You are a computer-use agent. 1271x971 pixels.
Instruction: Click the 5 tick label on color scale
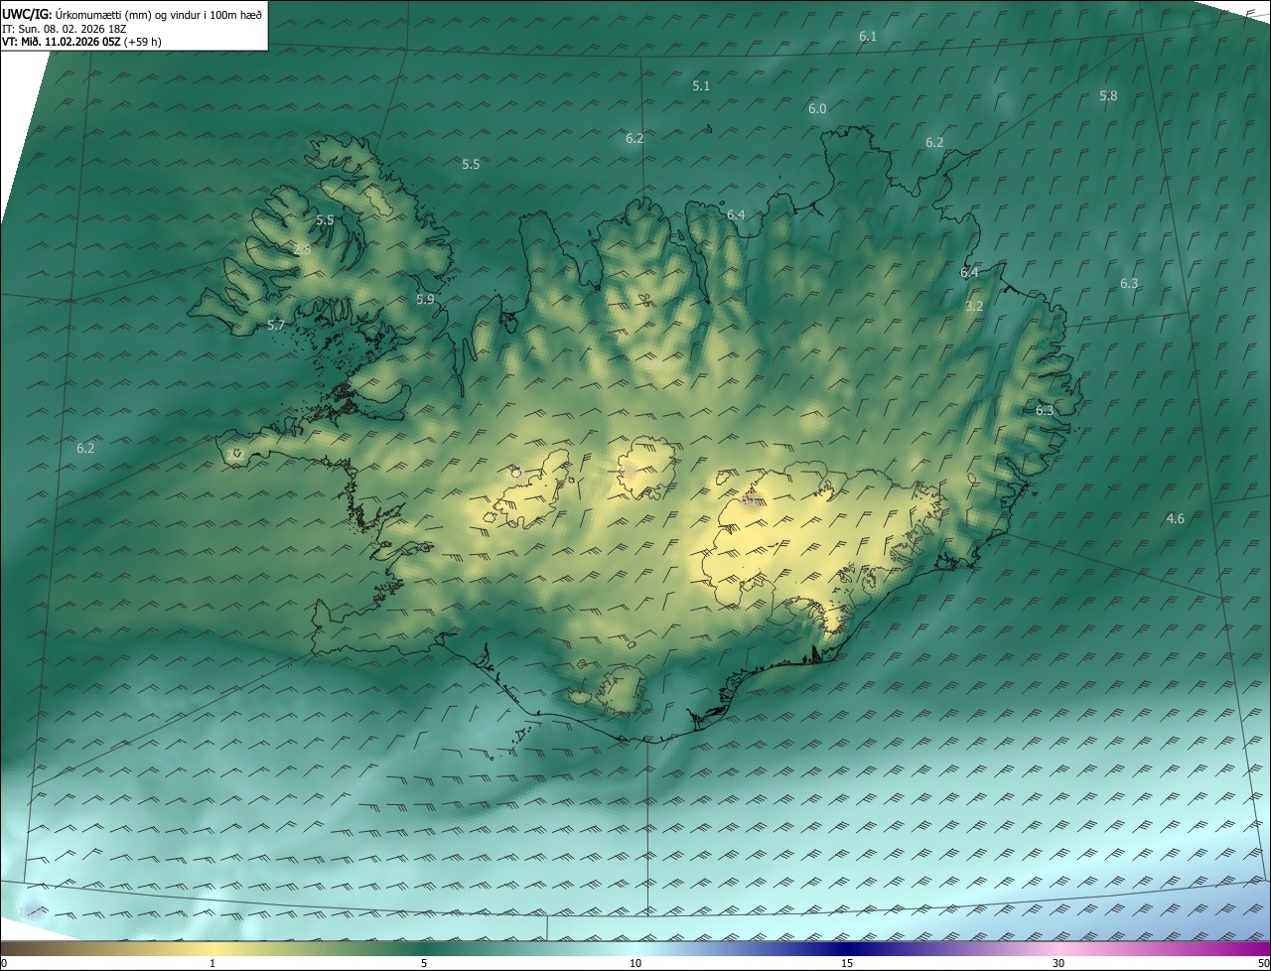[x=424, y=963]
